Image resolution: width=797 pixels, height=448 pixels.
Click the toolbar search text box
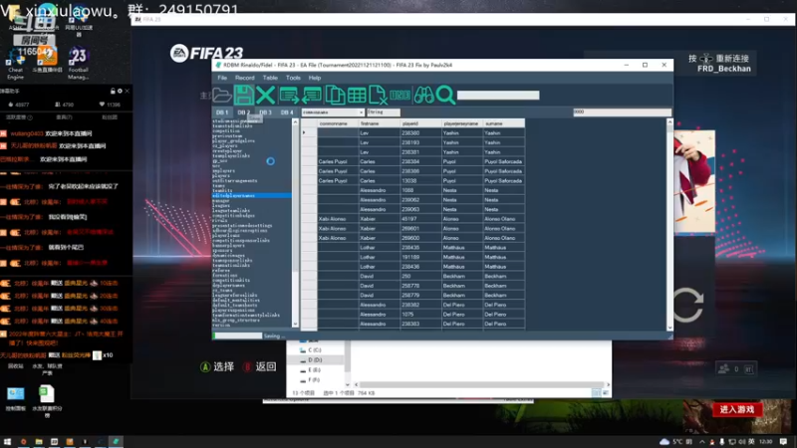coord(498,95)
